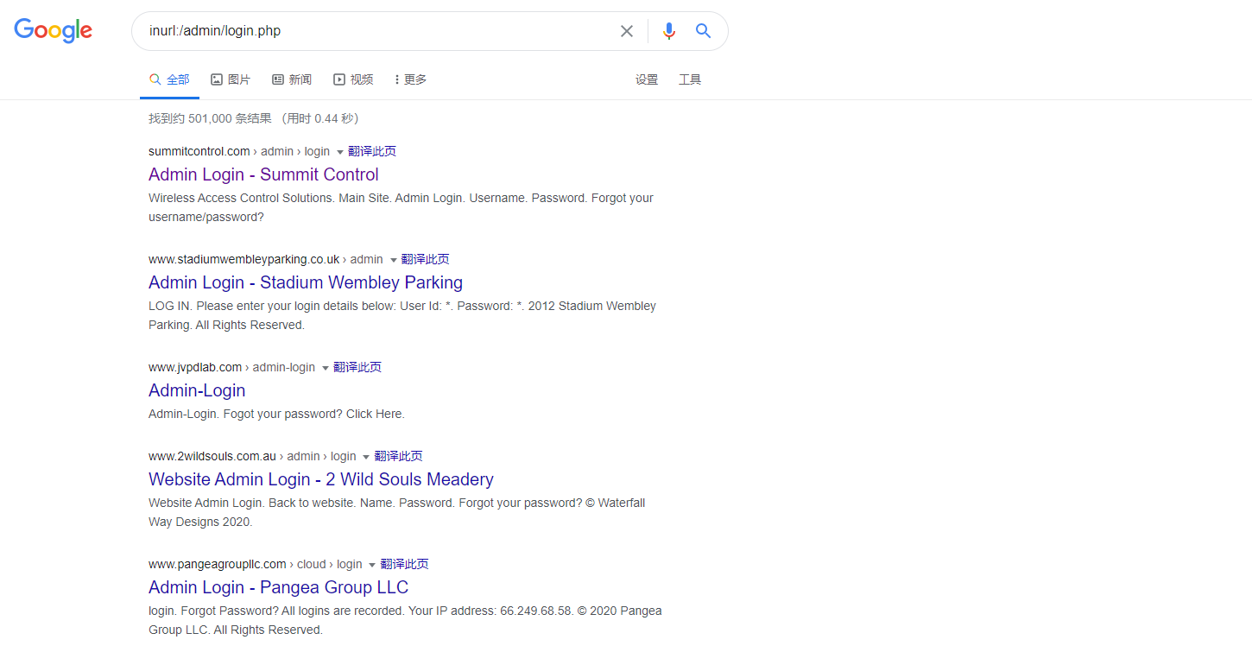
Task: Open 设置 options
Action: tap(647, 79)
